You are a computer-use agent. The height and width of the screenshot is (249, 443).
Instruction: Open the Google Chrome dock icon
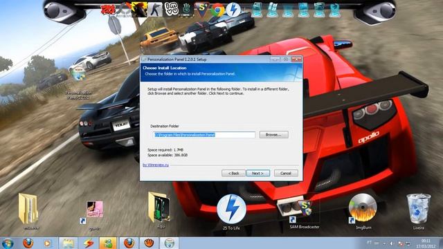217,10
